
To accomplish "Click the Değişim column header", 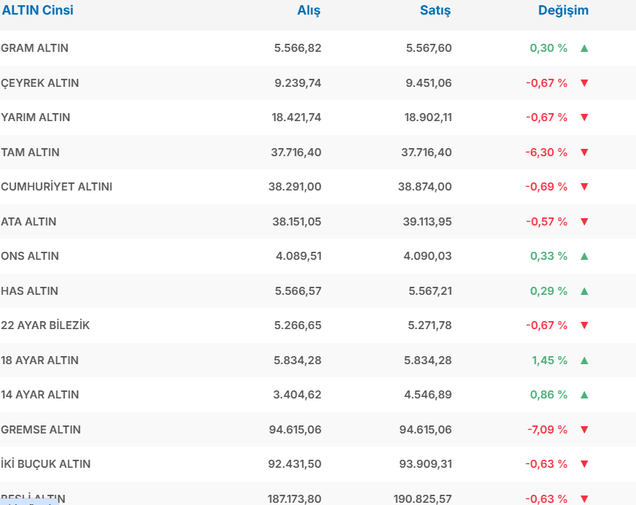I will tap(563, 10).
